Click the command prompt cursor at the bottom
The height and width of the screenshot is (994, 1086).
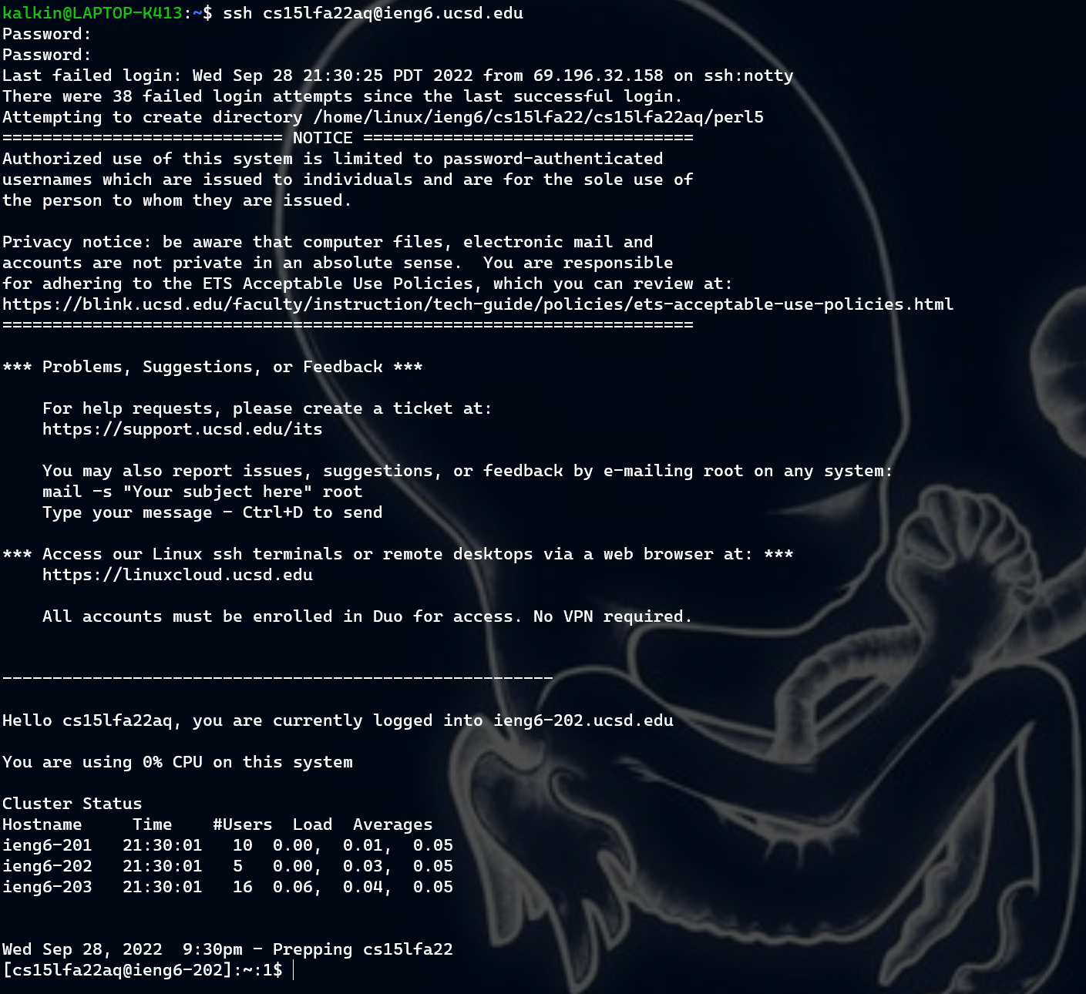(294, 970)
